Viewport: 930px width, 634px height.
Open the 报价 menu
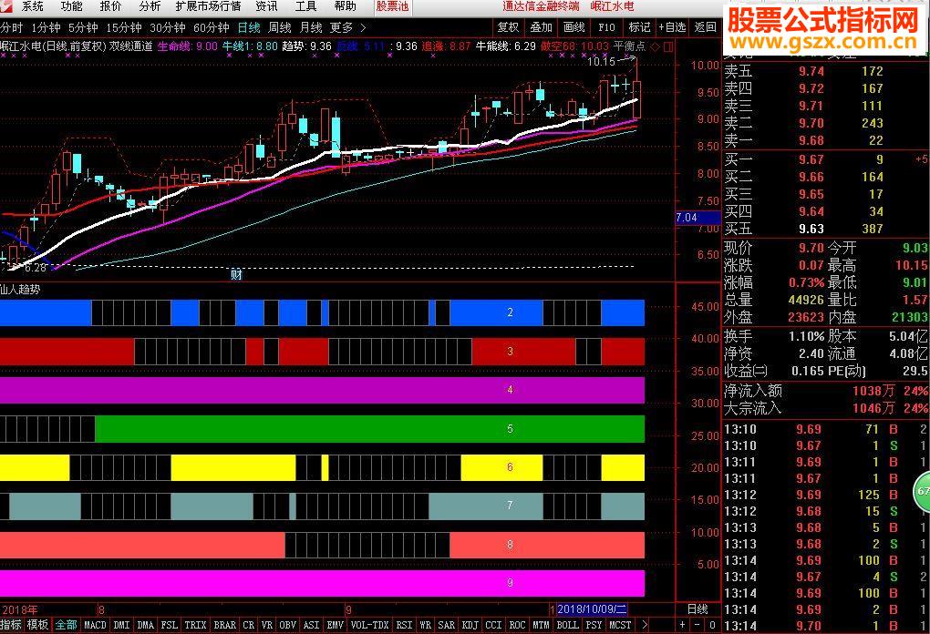(x=110, y=6)
